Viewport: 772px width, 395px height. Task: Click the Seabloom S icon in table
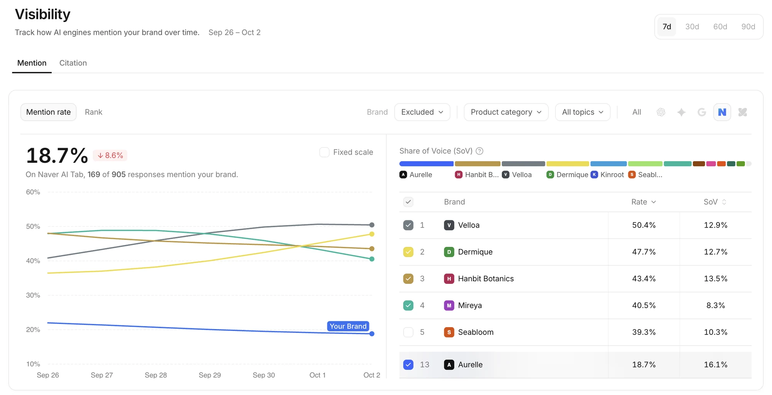point(449,332)
